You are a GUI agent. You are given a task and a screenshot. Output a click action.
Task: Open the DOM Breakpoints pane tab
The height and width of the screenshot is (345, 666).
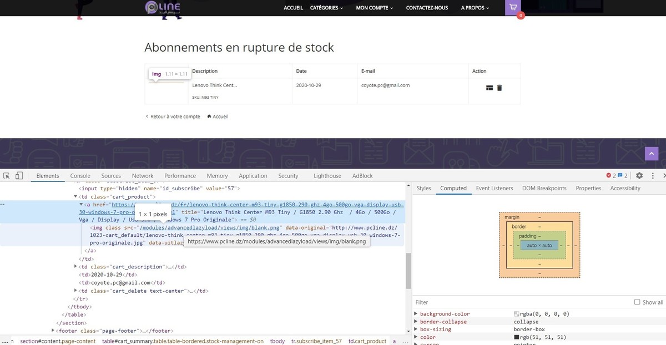(x=544, y=189)
